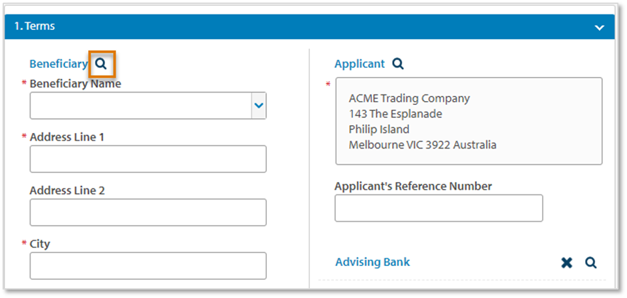Screen dimensions: 627x298
Task: Click the Applicant search magnifier icon
Action: click(398, 64)
